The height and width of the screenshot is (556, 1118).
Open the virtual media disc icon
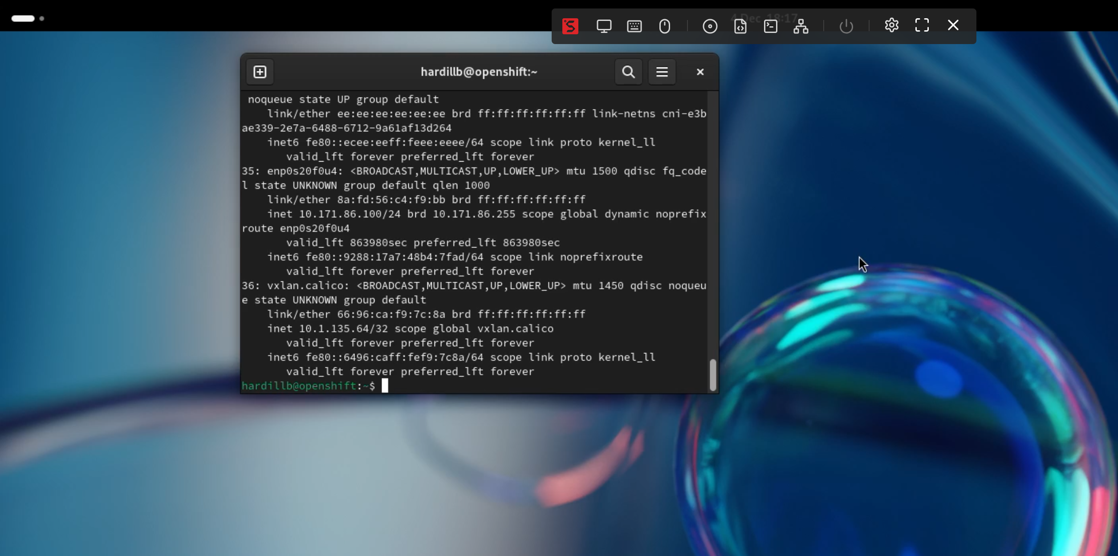[x=710, y=26]
